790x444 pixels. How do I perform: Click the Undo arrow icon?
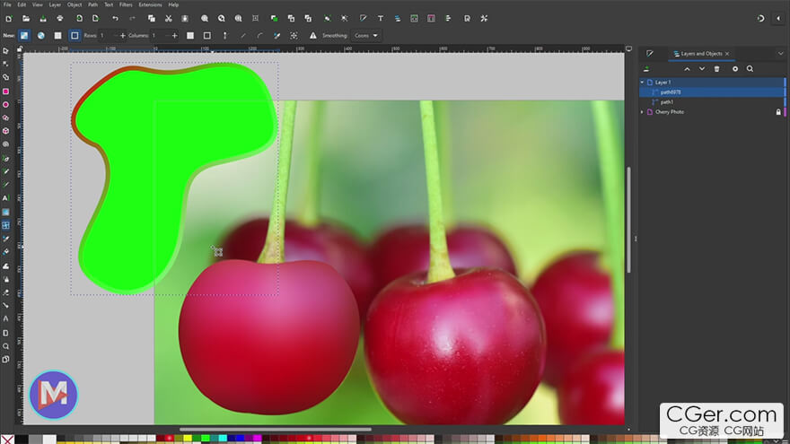[x=115, y=18]
